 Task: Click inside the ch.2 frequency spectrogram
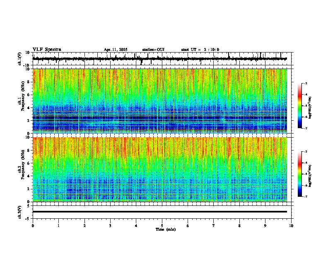click(x=160, y=169)
